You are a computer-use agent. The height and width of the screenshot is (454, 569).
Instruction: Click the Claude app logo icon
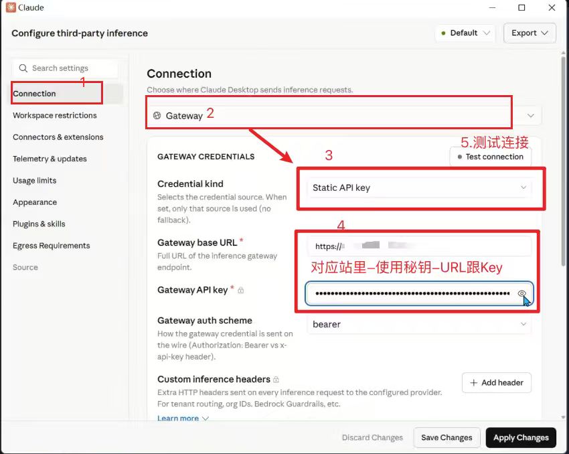(11, 7)
